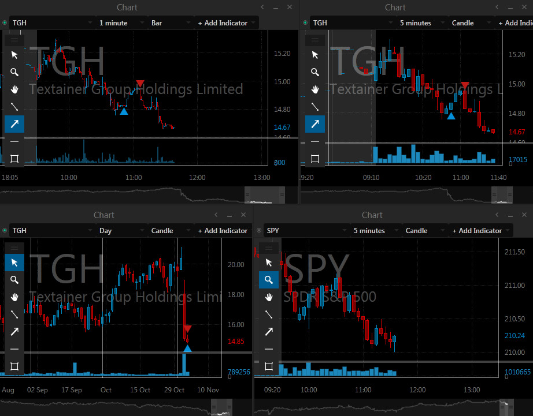Select the pan hand tool in TGH 1 minute chart
The image size is (533, 416).
tap(14, 89)
